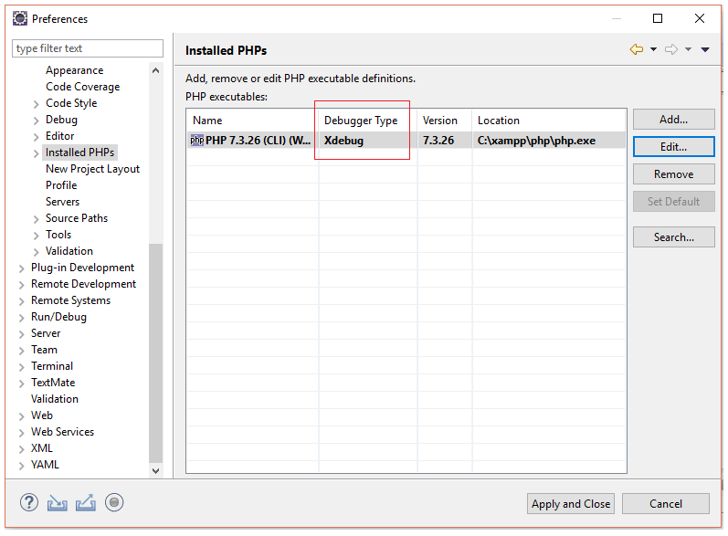This screenshot has height=536, width=728.
Task: Focus the type filter text field
Action: pyautogui.click(x=88, y=48)
